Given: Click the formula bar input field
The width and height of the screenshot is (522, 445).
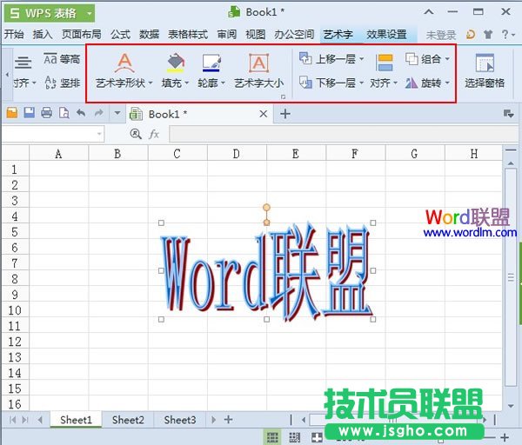Looking at the screenshot, I should click(x=344, y=134).
